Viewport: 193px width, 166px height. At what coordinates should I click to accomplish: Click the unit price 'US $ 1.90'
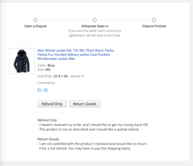tap(61, 76)
